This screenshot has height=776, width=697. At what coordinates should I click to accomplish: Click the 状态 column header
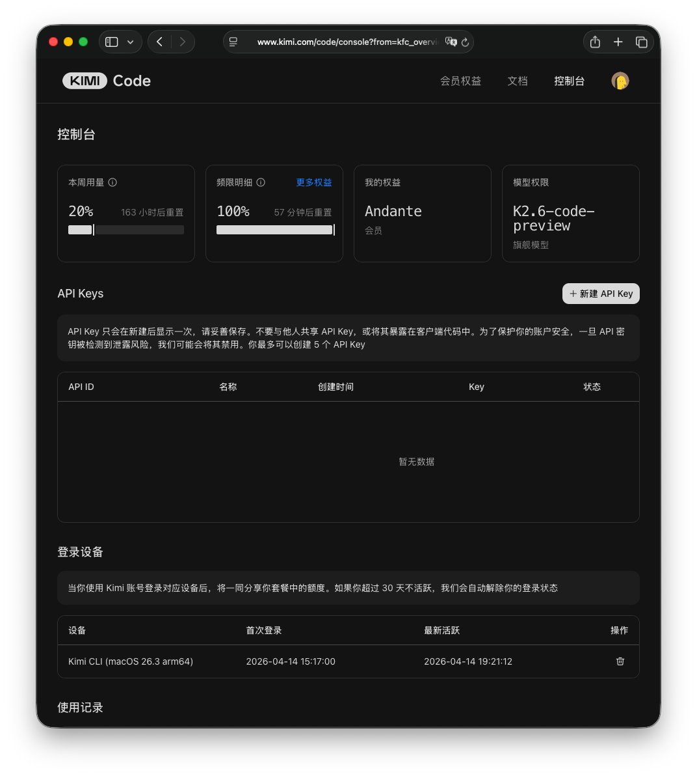592,387
